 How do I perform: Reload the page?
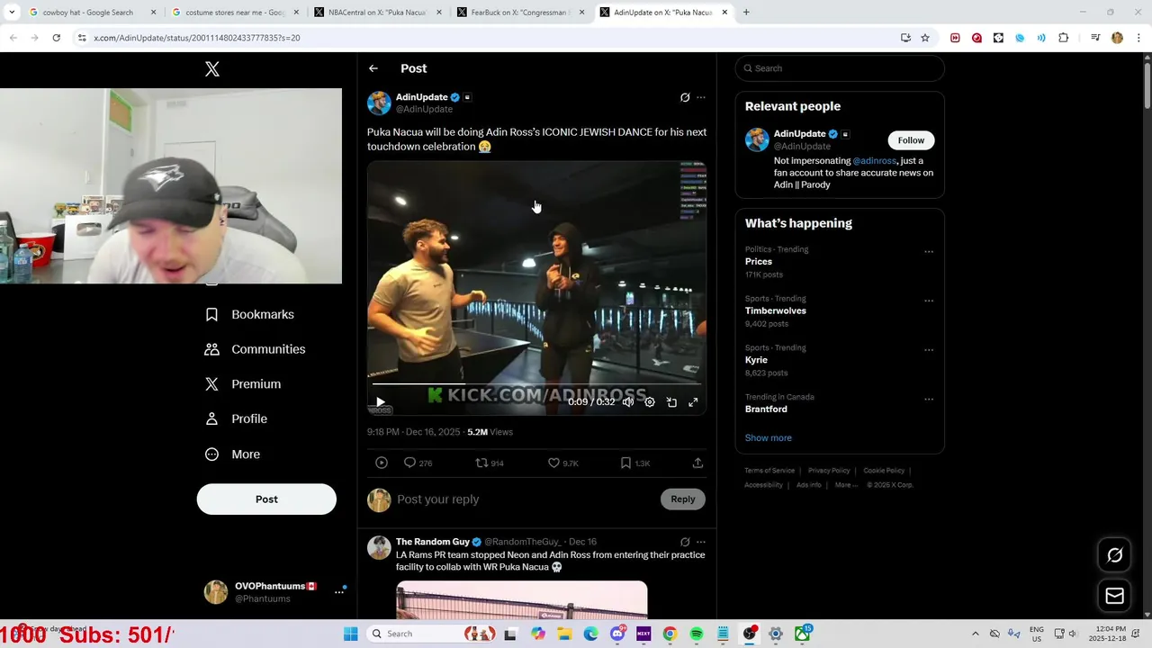(56, 38)
